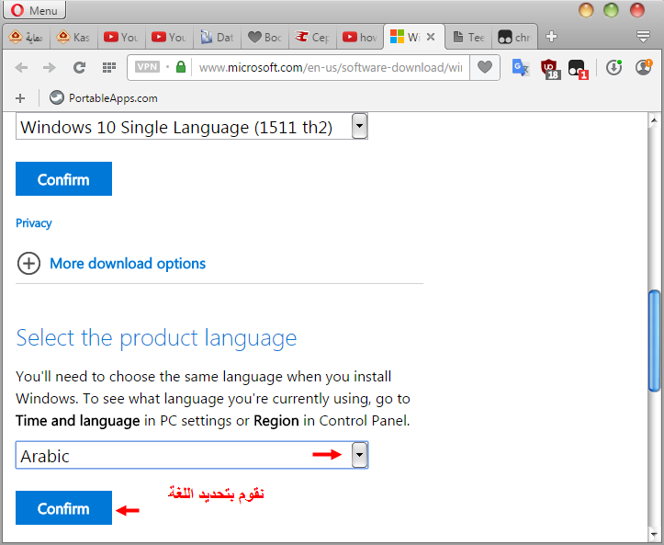Switch to the Dat tab
This screenshot has width=664, height=545.
click(x=218, y=38)
